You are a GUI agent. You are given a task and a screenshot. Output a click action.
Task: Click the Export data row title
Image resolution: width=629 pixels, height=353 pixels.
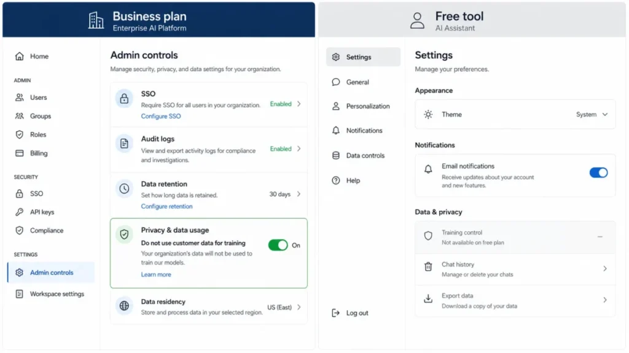(457, 295)
